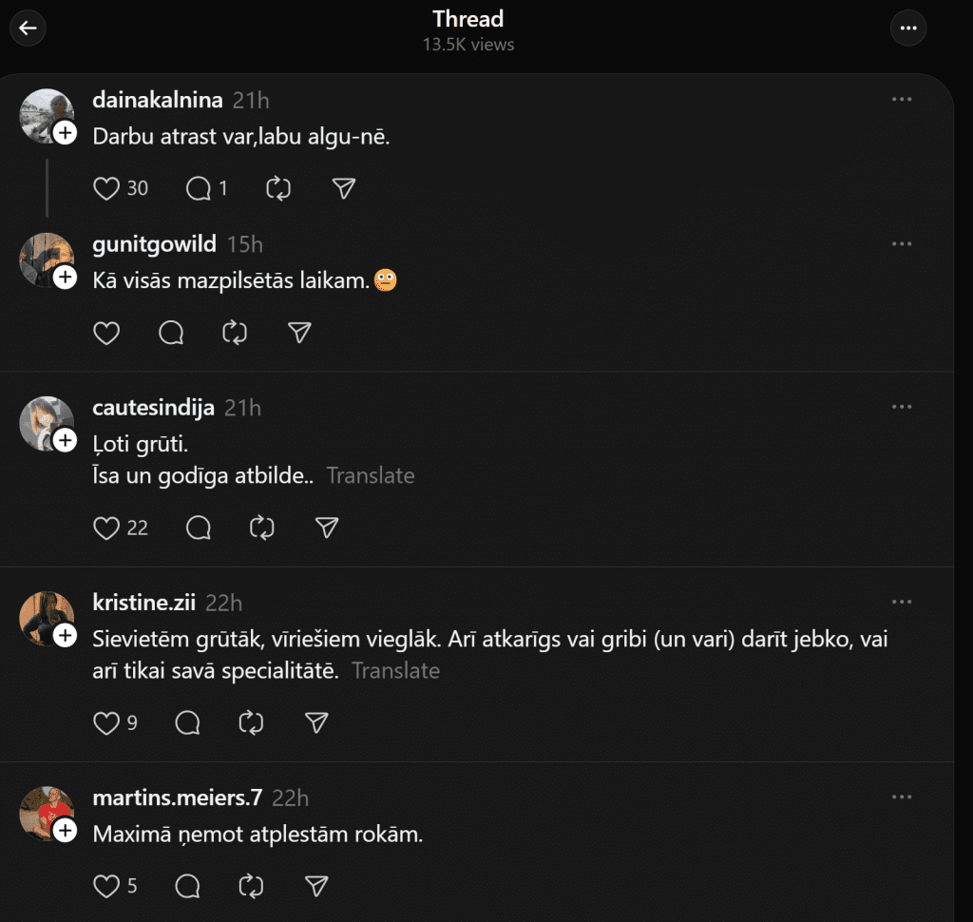Open more options for gunitgowild's reply
Screen dimensions: 973x922
pyautogui.click(x=901, y=244)
